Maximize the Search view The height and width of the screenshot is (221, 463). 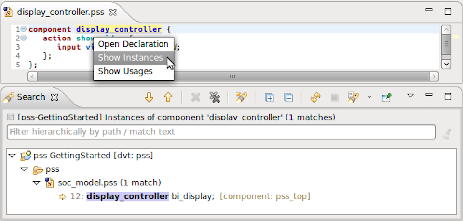(448, 97)
